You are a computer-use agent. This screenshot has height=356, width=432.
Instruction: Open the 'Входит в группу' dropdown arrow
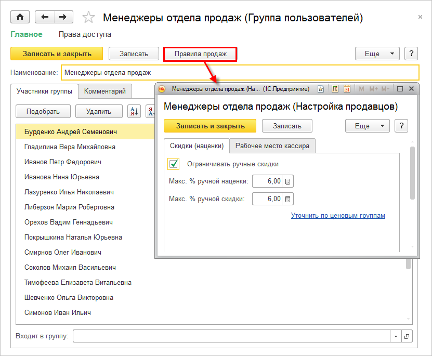396,336
